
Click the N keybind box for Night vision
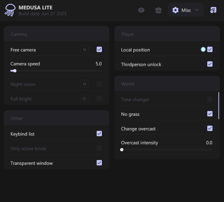(x=84, y=84)
